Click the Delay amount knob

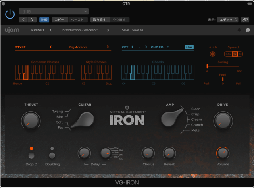click(84, 153)
